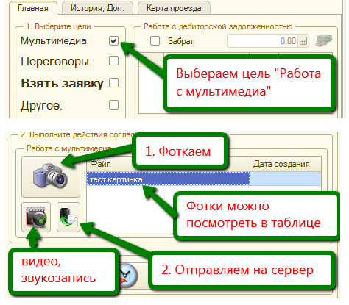The image size is (349, 305).
Task: Click the camera photo capture button
Action: [51, 176]
